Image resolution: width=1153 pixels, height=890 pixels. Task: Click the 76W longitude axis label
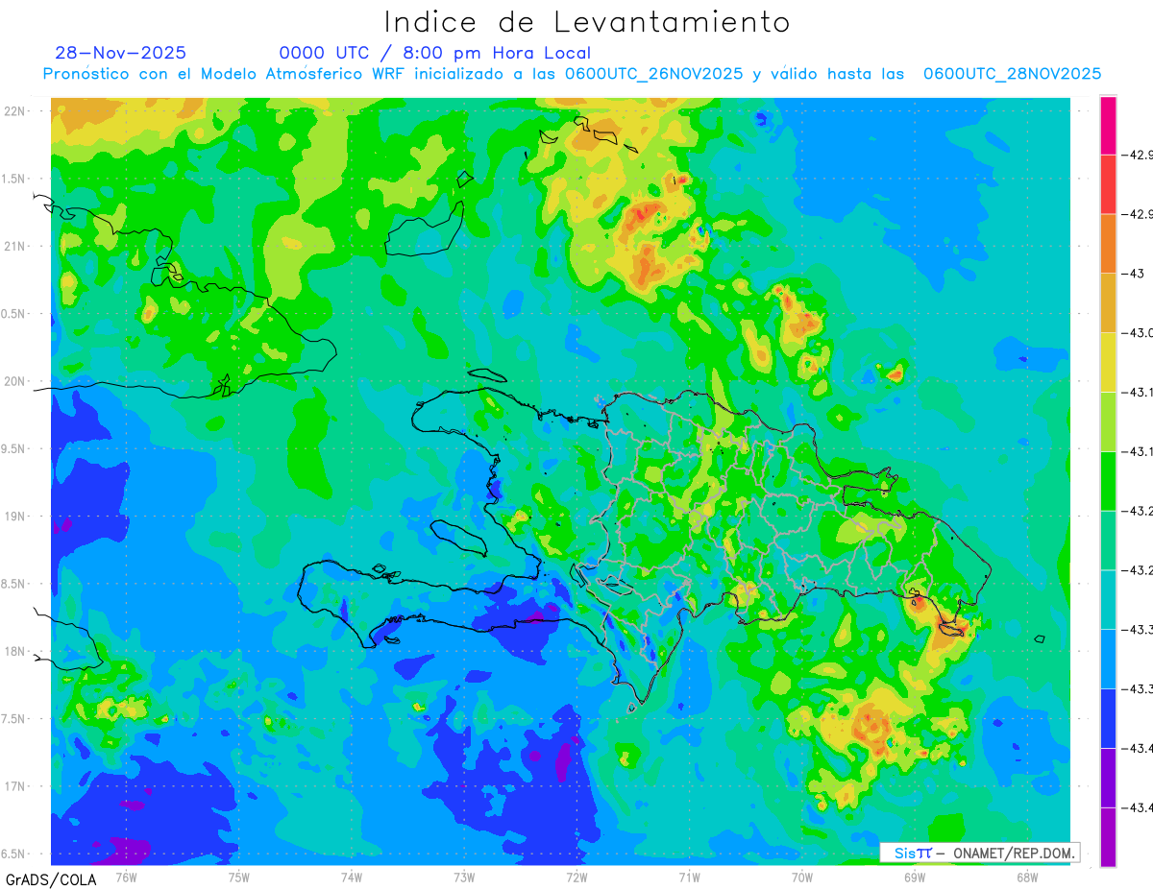point(126,877)
